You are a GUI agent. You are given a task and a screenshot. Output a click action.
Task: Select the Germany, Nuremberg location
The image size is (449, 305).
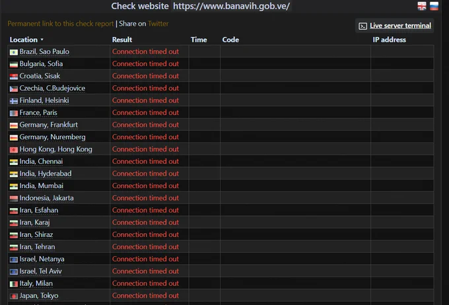point(52,137)
